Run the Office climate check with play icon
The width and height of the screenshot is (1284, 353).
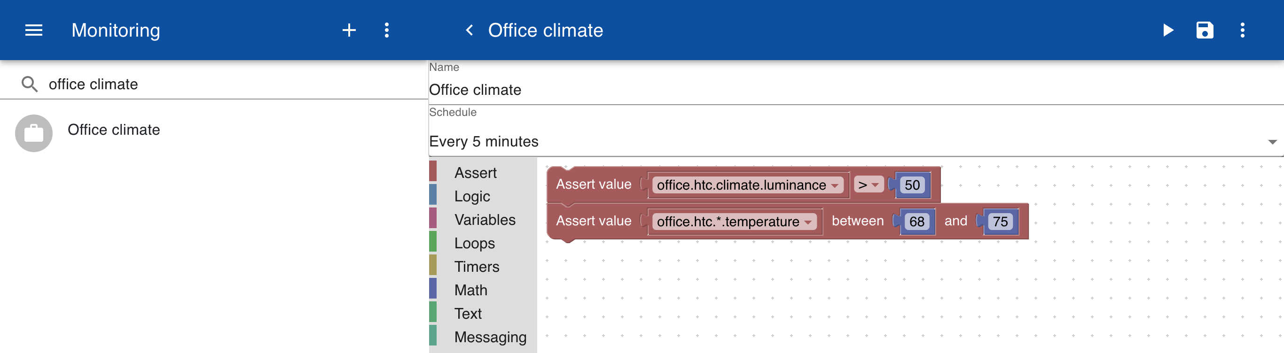point(1168,31)
